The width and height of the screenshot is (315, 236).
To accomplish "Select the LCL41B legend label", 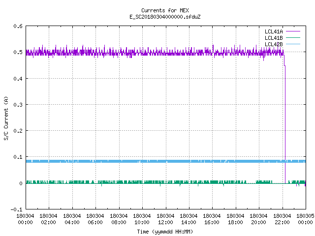I will (274, 38).
